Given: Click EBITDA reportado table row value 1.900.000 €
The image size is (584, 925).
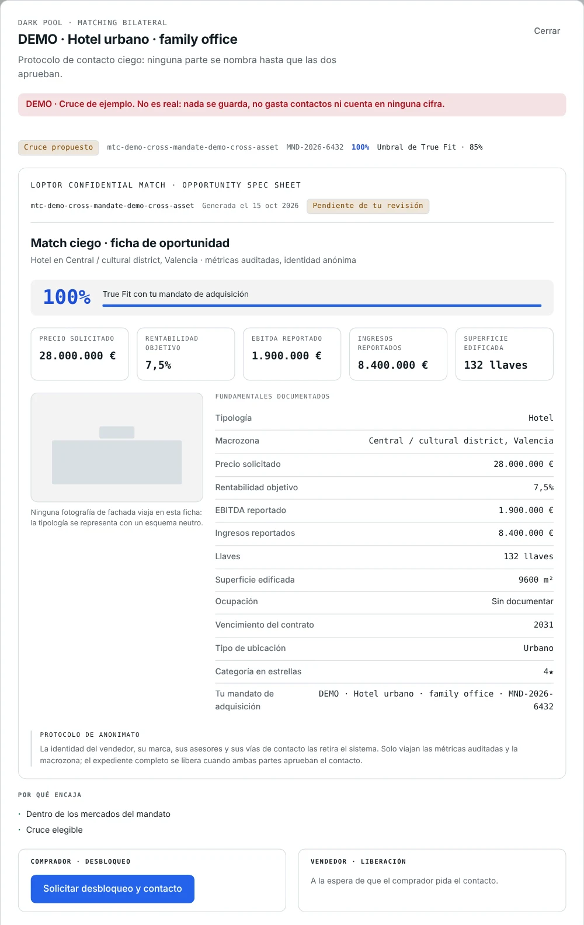Looking at the screenshot, I should [526, 510].
